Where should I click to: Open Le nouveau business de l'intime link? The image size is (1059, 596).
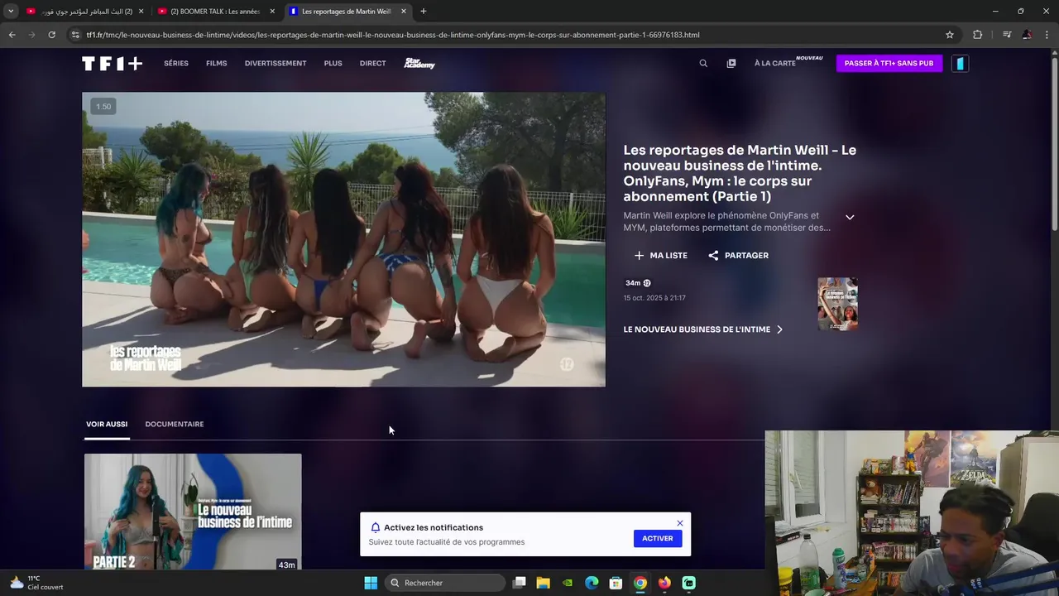702,329
